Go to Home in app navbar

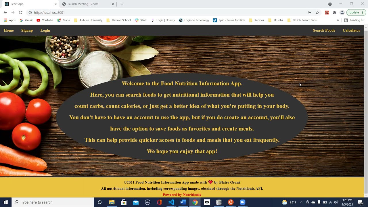pos(9,30)
